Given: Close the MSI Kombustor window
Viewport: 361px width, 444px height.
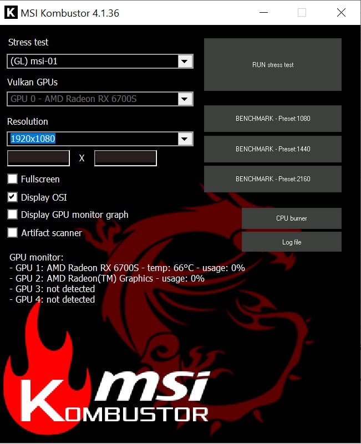Looking at the screenshot, I should pyautogui.click(x=341, y=12).
